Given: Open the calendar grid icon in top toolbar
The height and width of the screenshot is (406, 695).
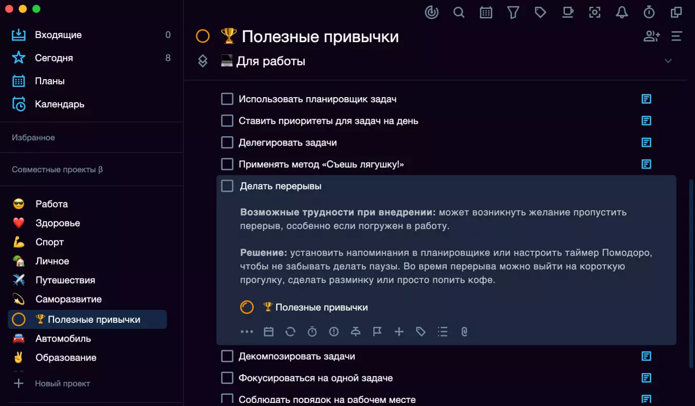Looking at the screenshot, I should (486, 12).
